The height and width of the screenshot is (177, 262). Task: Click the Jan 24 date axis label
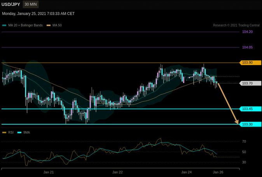(x=187, y=172)
